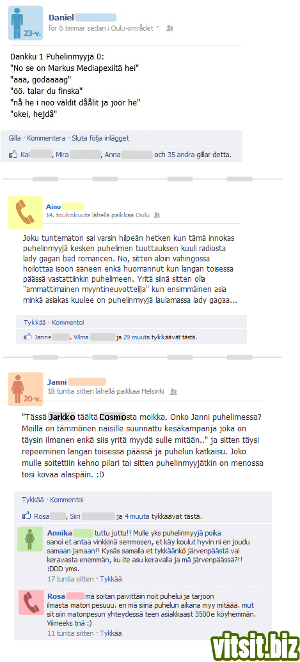Click Annika's green female avatar icon
This screenshot has width=300, height=662.
31,539
